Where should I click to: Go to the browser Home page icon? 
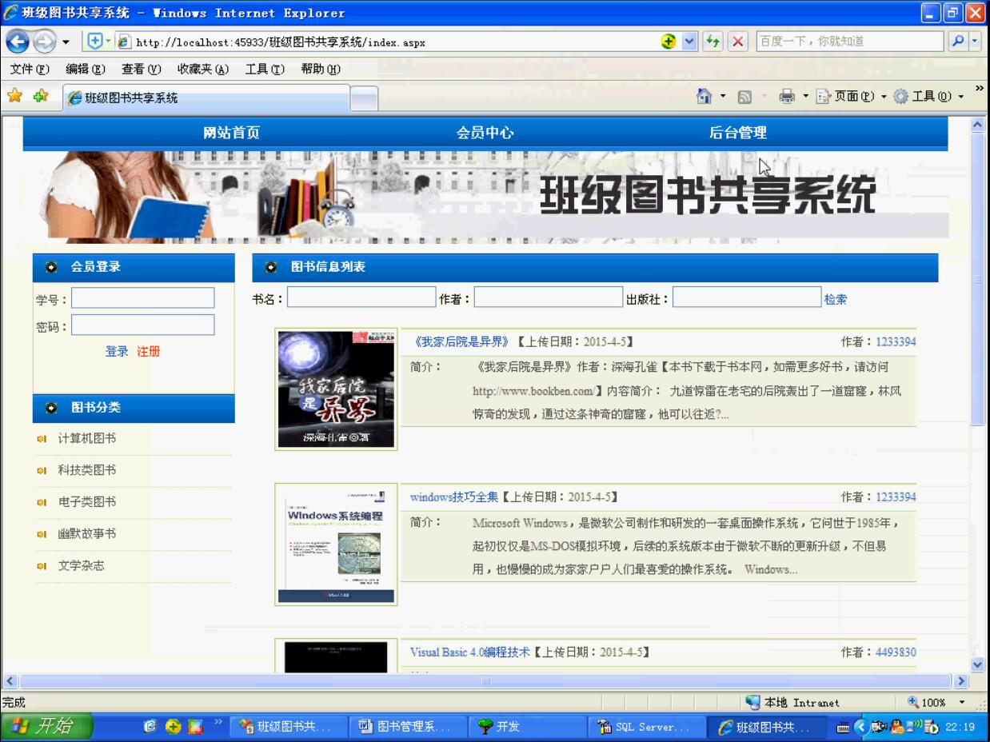pos(705,97)
